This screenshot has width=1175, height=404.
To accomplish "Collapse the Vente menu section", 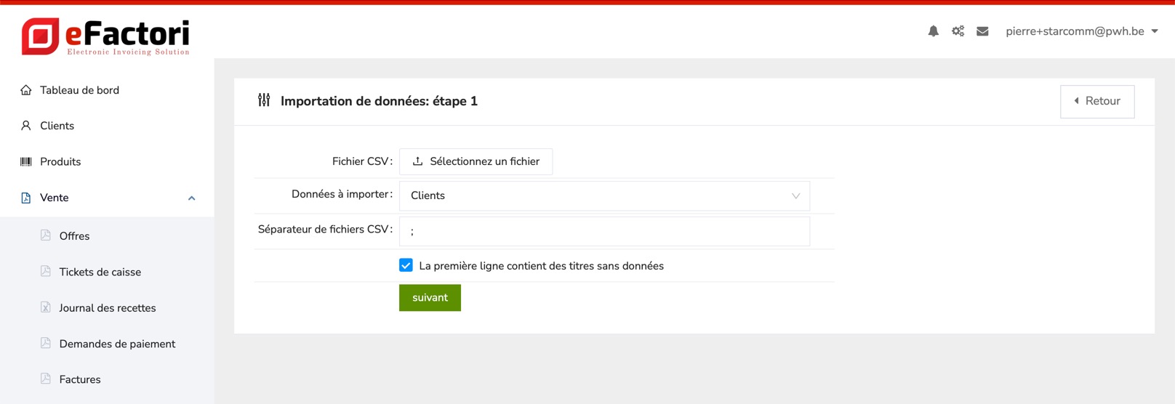I will (x=191, y=198).
